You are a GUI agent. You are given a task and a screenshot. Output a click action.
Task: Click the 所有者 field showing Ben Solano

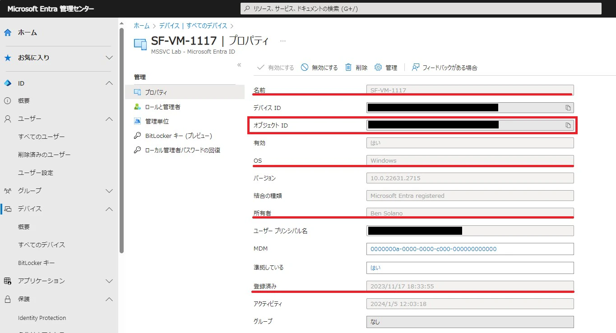click(x=470, y=213)
